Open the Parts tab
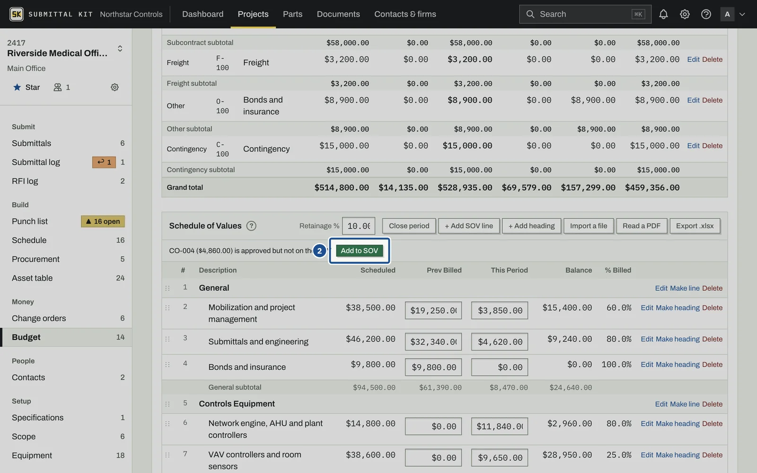Image resolution: width=757 pixels, height=473 pixels. click(x=292, y=14)
